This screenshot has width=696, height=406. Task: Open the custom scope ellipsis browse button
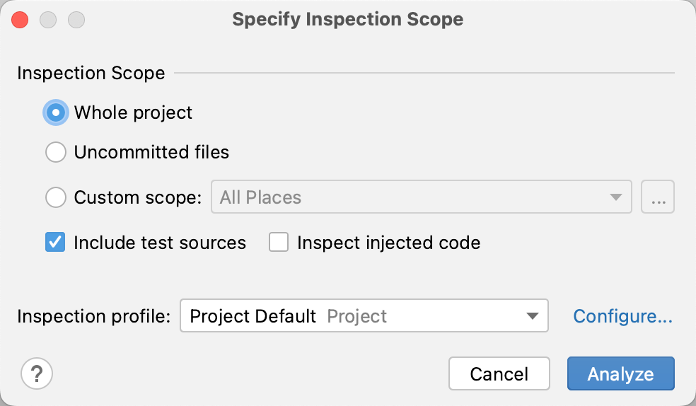click(x=658, y=197)
